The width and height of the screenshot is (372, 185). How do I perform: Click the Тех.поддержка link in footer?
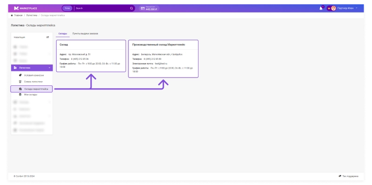pyautogui.click(x=350, y=176)
